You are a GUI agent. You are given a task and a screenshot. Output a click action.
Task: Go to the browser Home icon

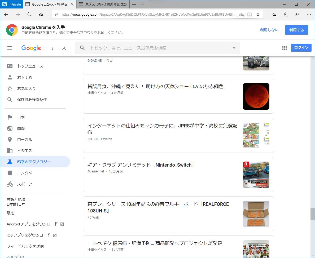(41, 15)
